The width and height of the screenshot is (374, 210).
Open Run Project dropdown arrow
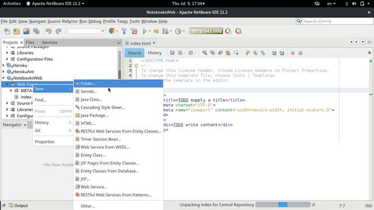point(150,31)
